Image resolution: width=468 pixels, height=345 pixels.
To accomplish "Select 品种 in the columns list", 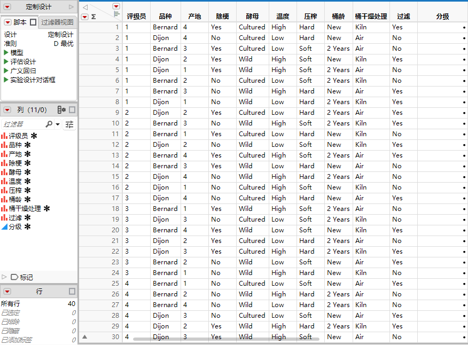I will tap(15, 145).
